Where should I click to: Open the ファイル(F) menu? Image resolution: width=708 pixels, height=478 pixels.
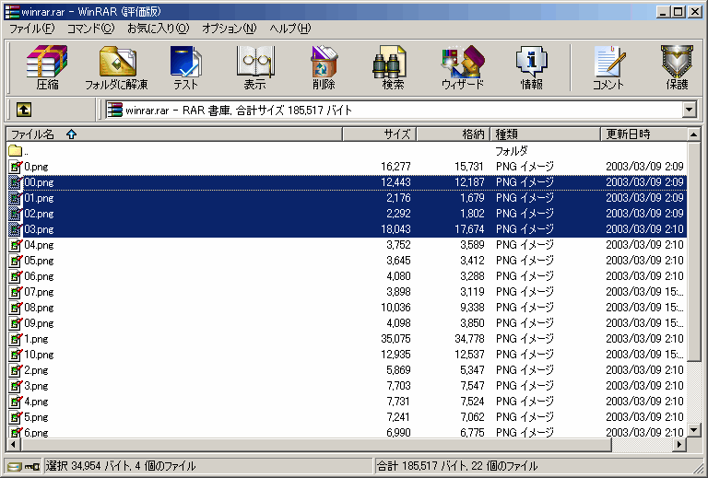(x=31, y=29)
